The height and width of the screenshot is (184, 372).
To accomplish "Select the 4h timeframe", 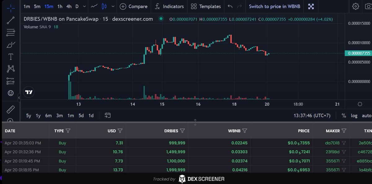I will 69,6.
